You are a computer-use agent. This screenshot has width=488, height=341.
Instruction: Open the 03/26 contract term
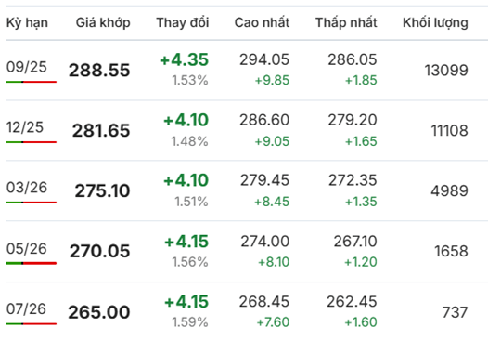(27, 188)
